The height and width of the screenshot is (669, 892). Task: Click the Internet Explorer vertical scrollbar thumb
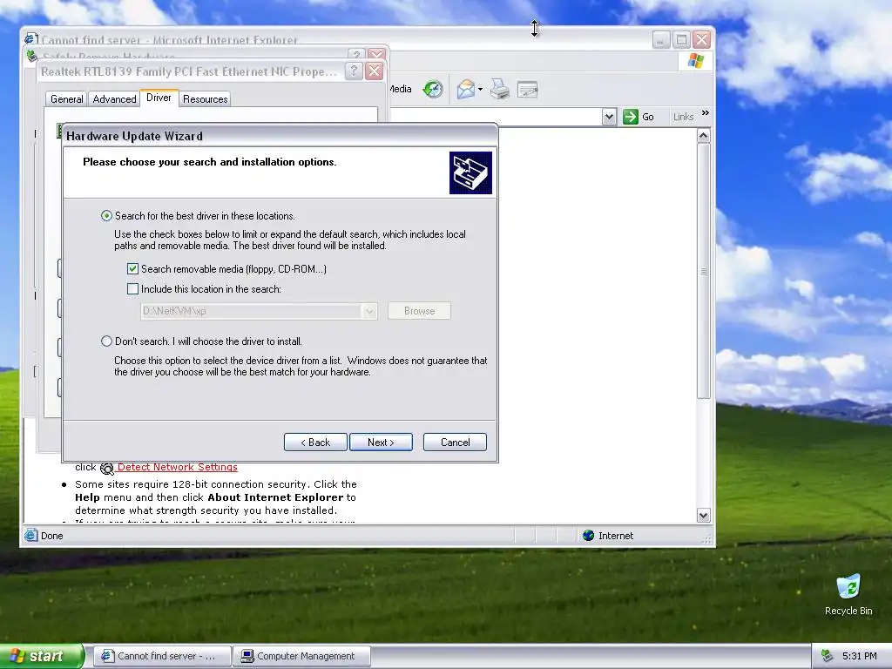point(704,271)
